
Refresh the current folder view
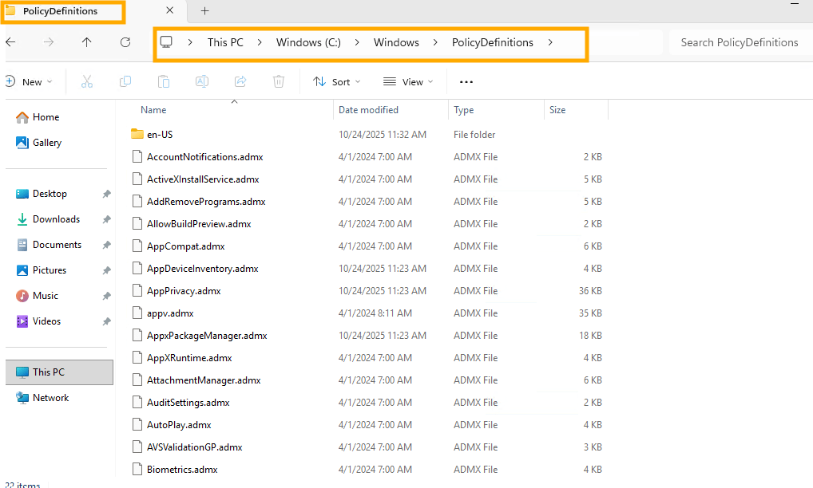(125, 42)
